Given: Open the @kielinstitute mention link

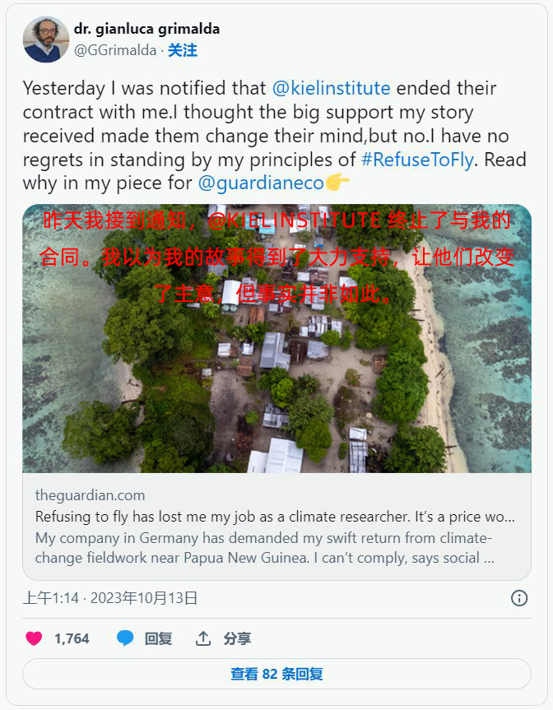Looking at the screenshot, I should tap(331, 88).
